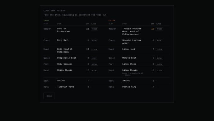Click the Head slot label under Yours

tap(46, 49)
